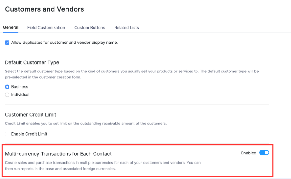
Task: Go to the Related Lists tab
Action: [x=127, y=28]
